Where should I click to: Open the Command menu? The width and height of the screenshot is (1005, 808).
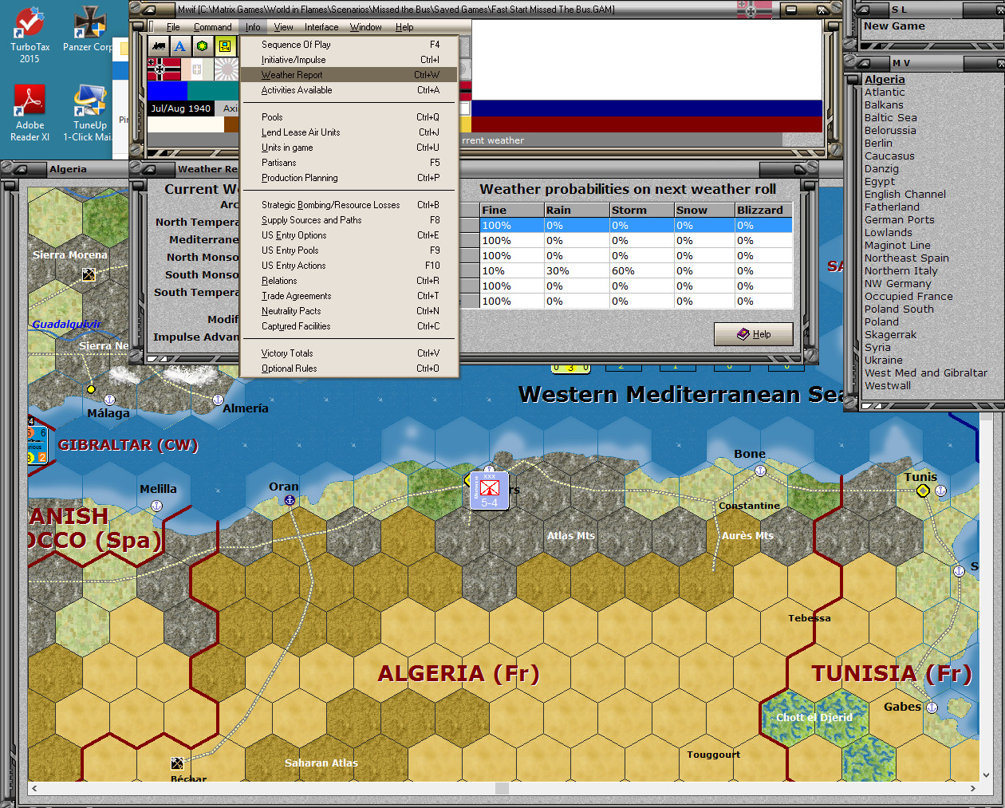(x=212, y=27)
